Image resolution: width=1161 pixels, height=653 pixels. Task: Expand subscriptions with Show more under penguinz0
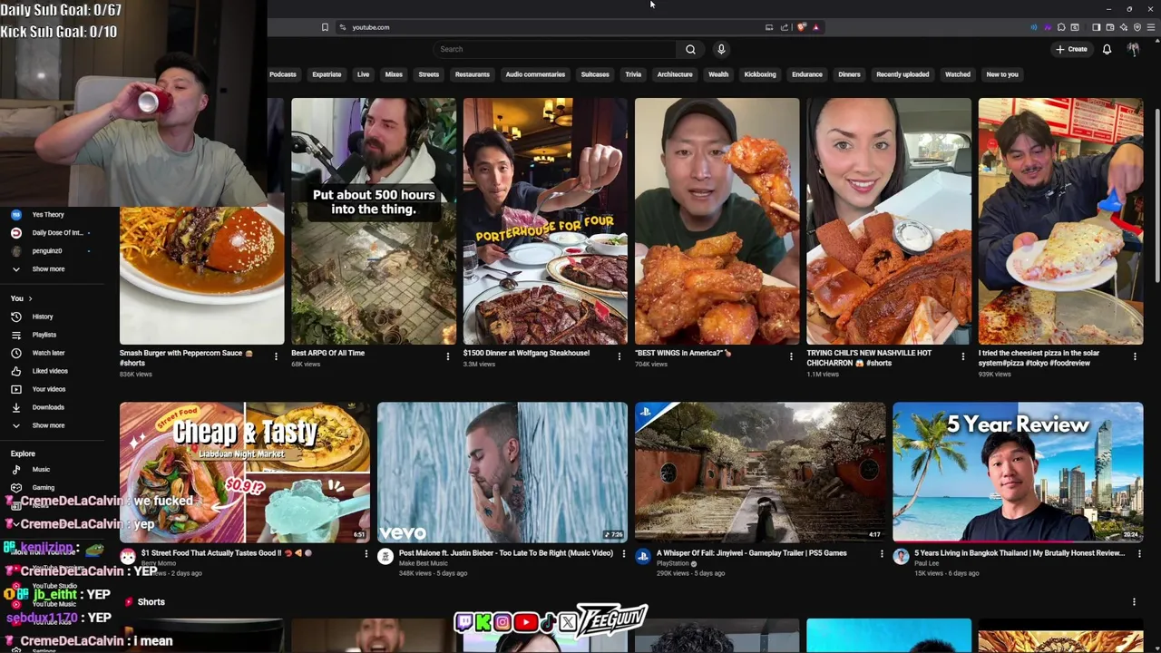pyautogui.click(x=48, y=268)
